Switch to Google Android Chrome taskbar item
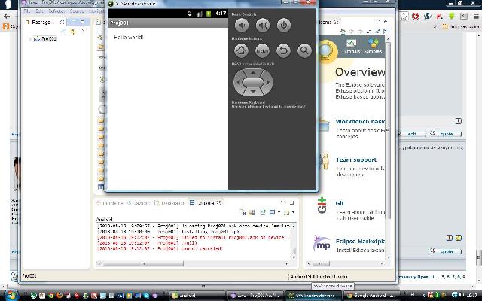Viewport: 482px width, 301px height. pyautogui.click(x=372, y=296)
